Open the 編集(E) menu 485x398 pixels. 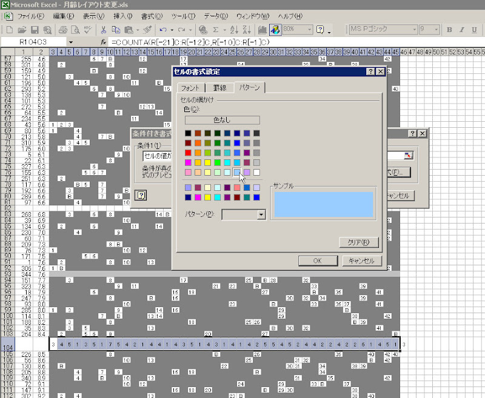click(x=64, y=16)
